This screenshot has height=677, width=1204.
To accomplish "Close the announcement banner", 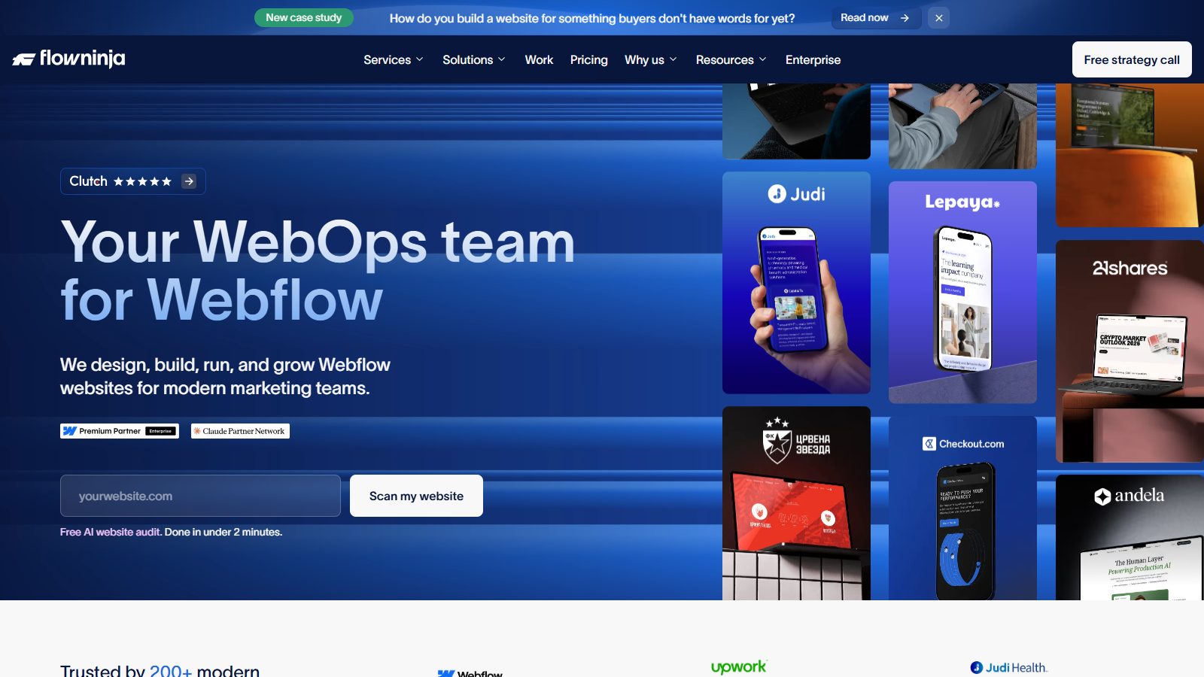I will (939, 18).
